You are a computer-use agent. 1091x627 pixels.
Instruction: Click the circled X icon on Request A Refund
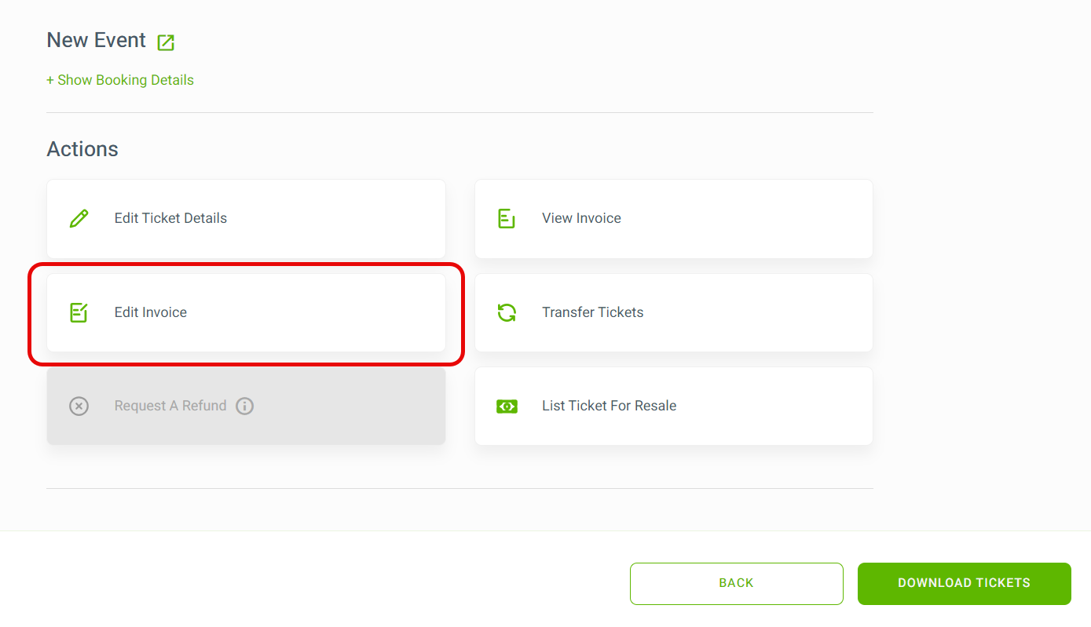pyautogui.click(x=79, y=406)
